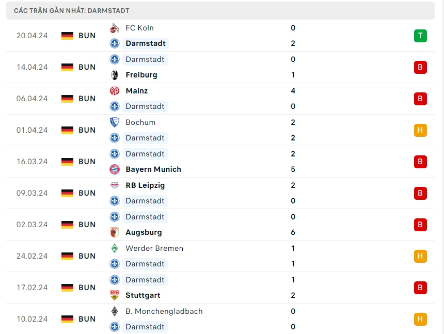The width and height of the screenshot is (444, 334).
Task: Click the German flag on the 20.04.24 row
Action: (67, 36)
